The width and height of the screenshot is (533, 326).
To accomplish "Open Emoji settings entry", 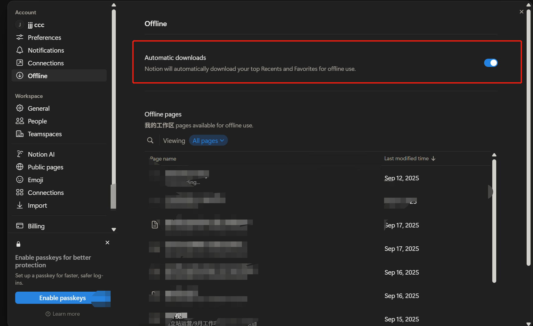I will tap(59, 180).
